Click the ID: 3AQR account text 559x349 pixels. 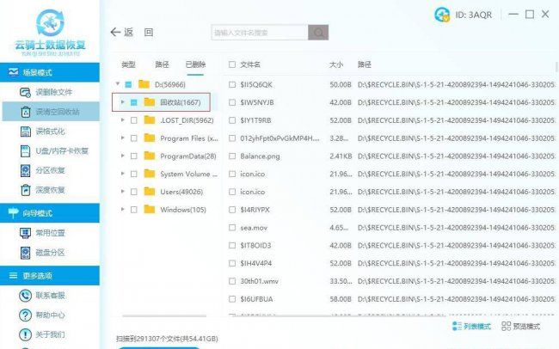tap(474, 15)
